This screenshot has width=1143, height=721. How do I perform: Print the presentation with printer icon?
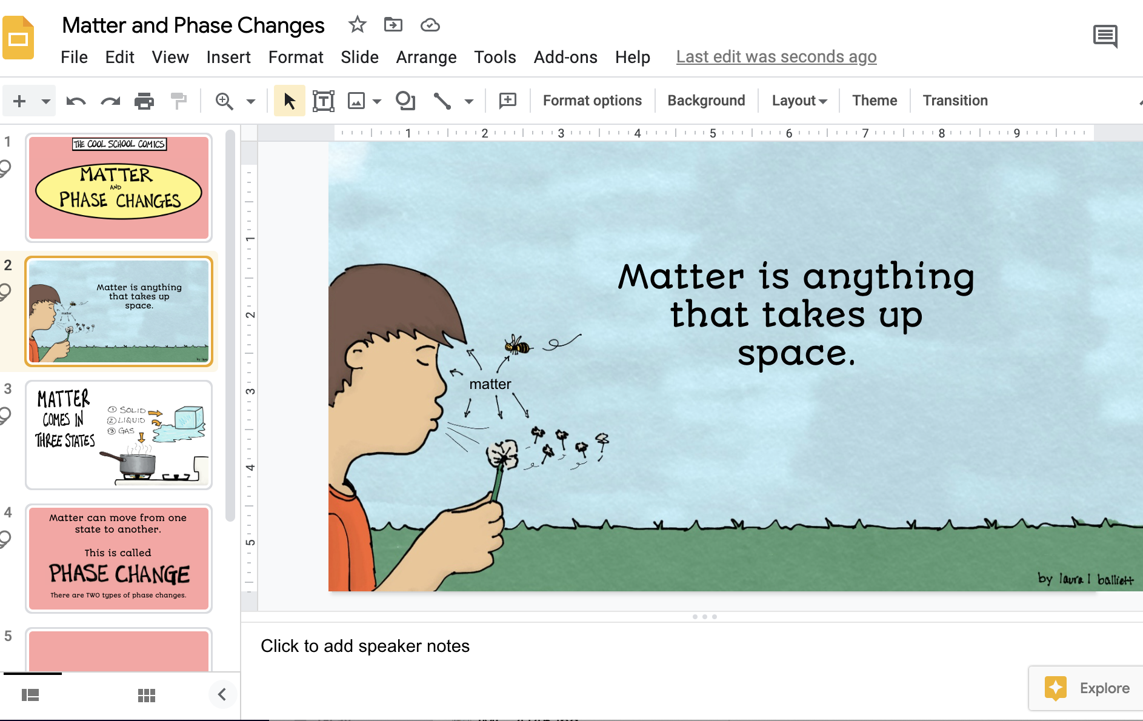[144, 101]
